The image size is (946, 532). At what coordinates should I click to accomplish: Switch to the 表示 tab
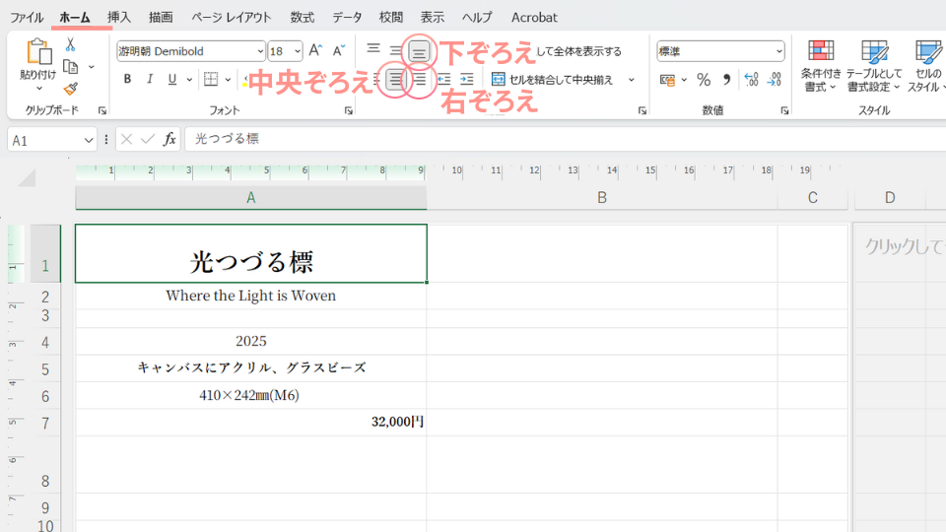pos(432,18)
